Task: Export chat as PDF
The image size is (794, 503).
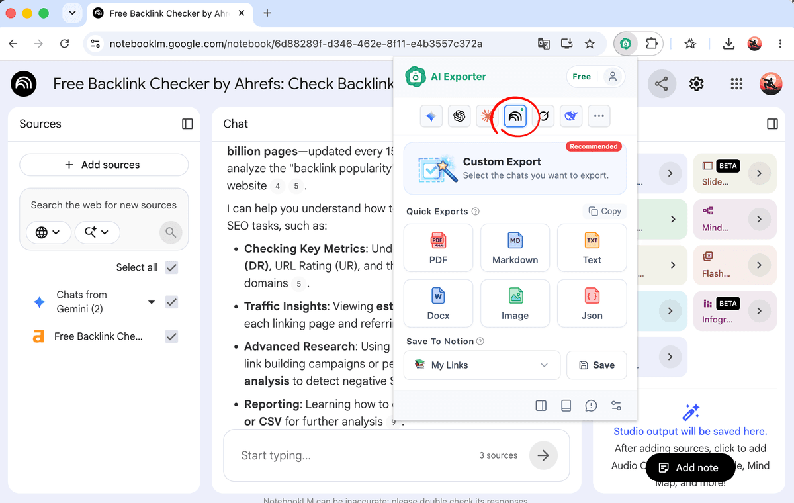Action: pyautogui.click(x=438, y=248)
